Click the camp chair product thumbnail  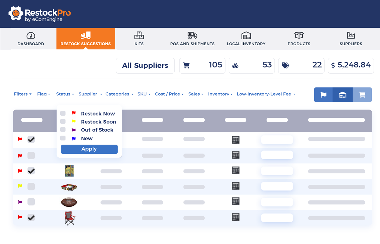[x=70, y=218]
